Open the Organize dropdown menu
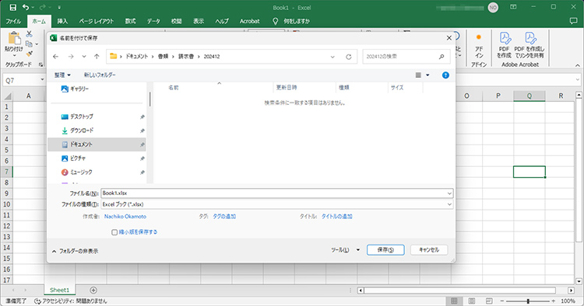Screen dimensions: 584x306 coord(62,75)
